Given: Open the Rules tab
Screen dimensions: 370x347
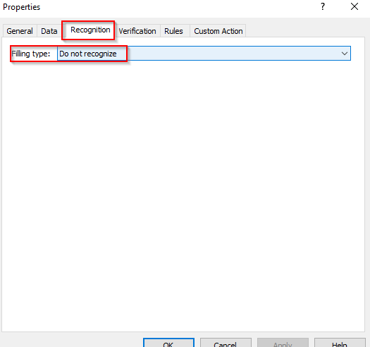Looking at the screenshot, I should 173,31.
